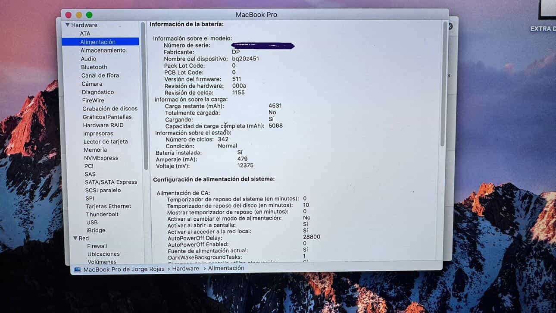Select Impresoras in the sidebar
The width and height of the screenshot is (556, 313).
coord(98,133)
